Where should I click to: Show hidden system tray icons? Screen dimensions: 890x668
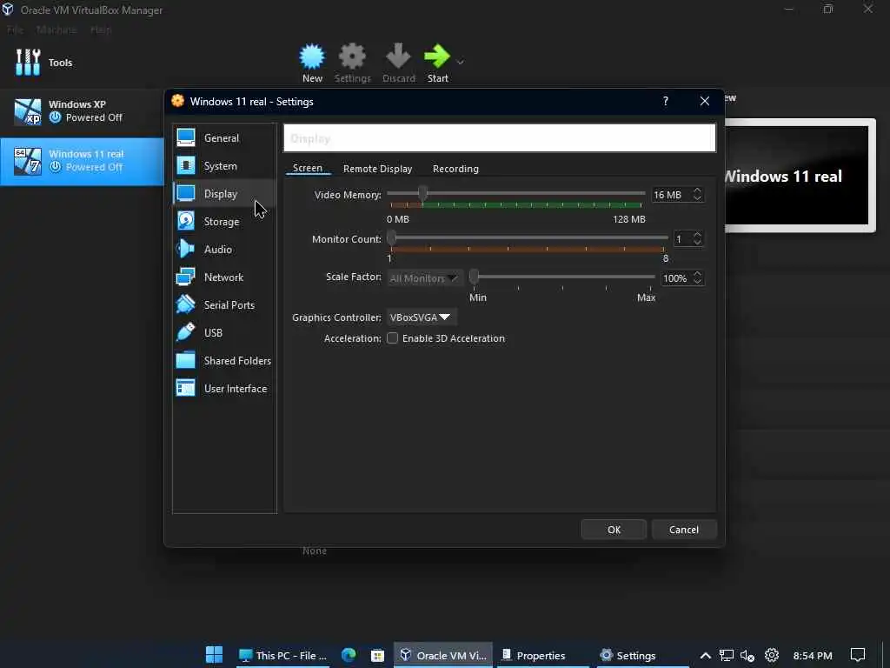pos(705,656)
